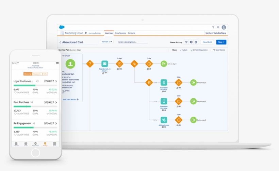Click the New Draft button
Image resolution: width=279 pixels, height=171 pixels.
tap(207, 42)
